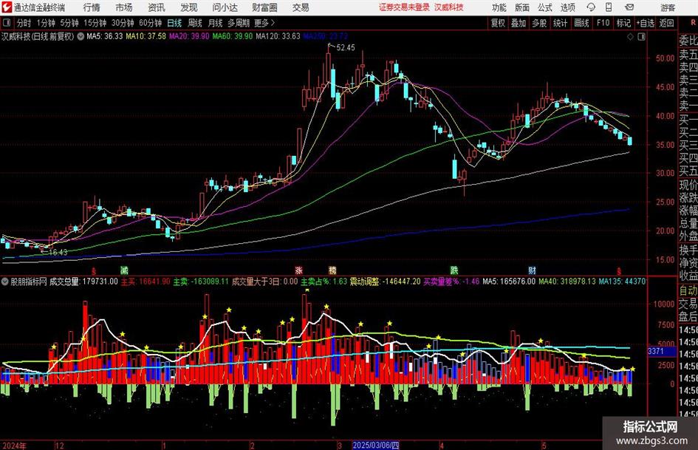Open the 选项 menu

coord(567,7)
